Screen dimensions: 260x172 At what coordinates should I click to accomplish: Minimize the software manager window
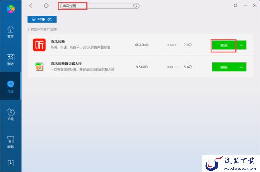[245, 6]
